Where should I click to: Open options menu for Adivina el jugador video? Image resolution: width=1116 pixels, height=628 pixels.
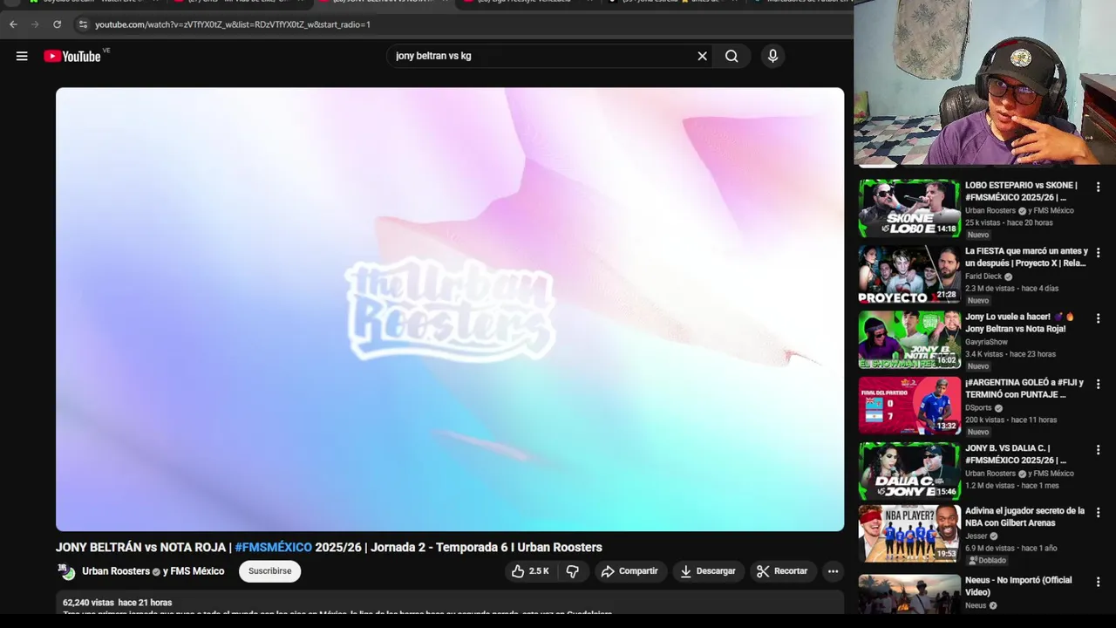click(1098, 512)
